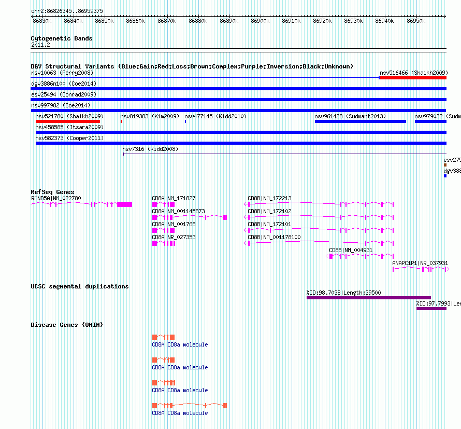This screenshot has height=429, width=461.
Task: Select the blue bar under esv25494
Action: click(238, 100)
